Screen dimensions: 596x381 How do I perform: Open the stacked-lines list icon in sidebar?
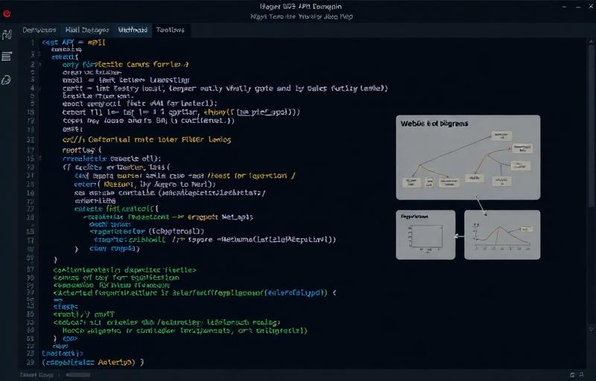tap(7, 56)
